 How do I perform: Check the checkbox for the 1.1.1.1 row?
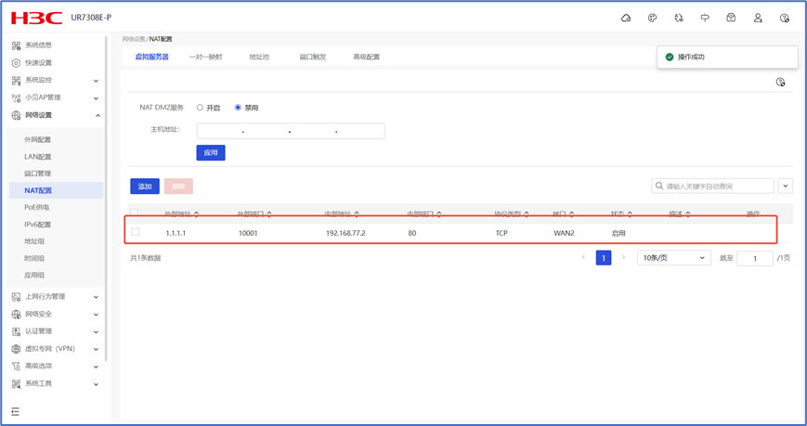point(136,233)
